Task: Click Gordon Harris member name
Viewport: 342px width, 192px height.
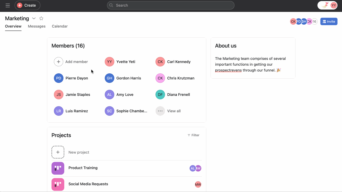Action: tap(129, 78)
